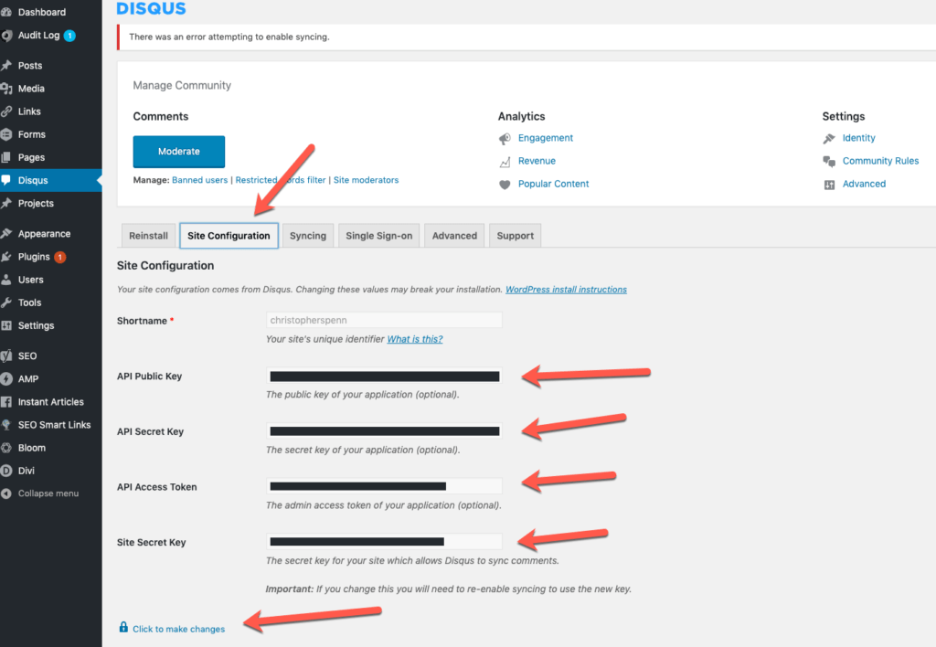Screen dimensions: 936x647
Task: Click the Site Secret Key field
Action: tap(384, 542)
